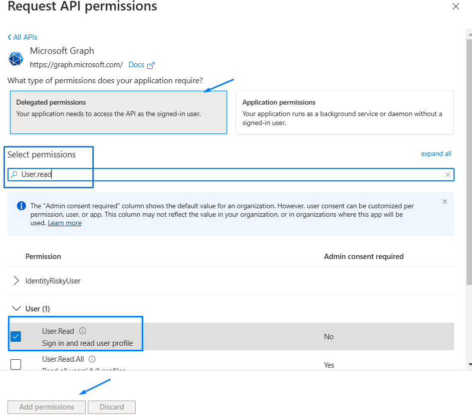Screen dimensions: 472x418
Task: Select Application permissions option
Action: [345, 113]
